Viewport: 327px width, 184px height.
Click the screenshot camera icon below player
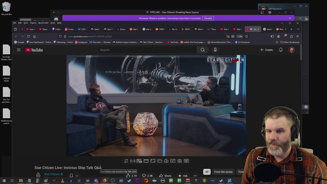[x=180, y=161]
